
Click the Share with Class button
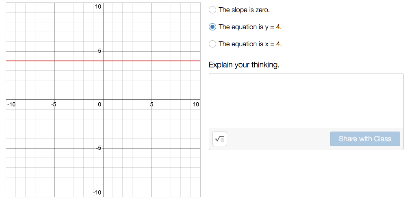click(x=365, y=139)
